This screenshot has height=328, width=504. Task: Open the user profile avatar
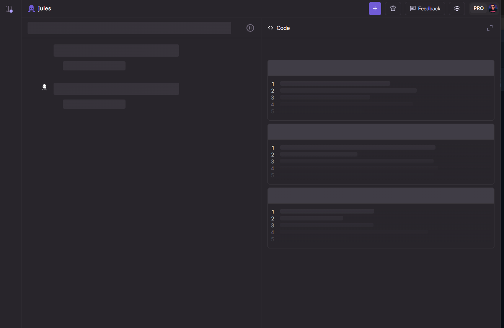click(x=493, y=8)
